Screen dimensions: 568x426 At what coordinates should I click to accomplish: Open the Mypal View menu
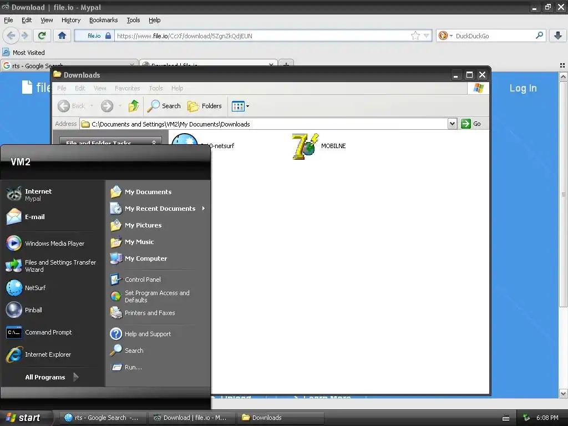[47, 20]
